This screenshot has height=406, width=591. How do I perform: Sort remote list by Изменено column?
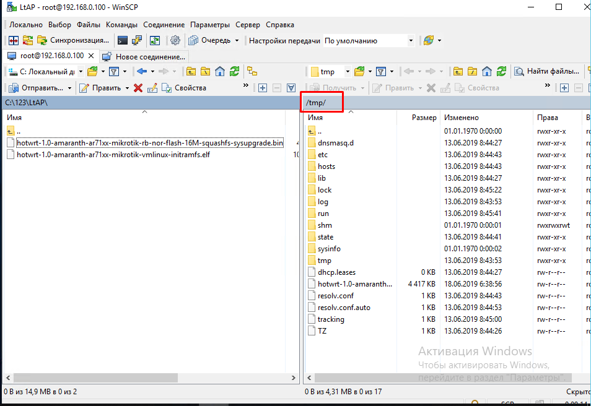[x=487, y=118]
